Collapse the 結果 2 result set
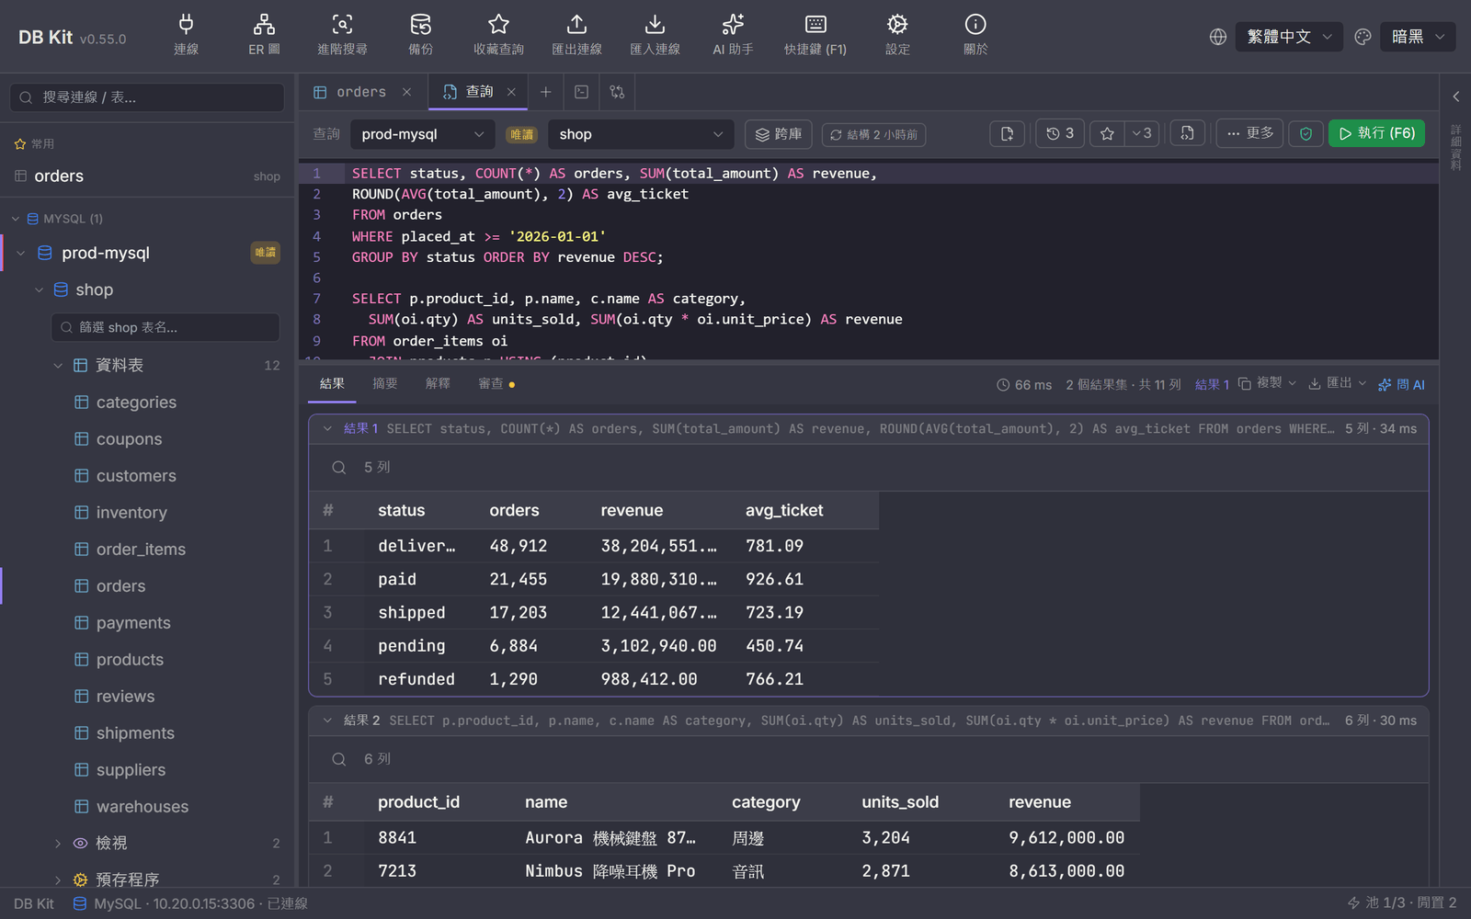The height and width of the screenshot is (919, 1471). 327,720
